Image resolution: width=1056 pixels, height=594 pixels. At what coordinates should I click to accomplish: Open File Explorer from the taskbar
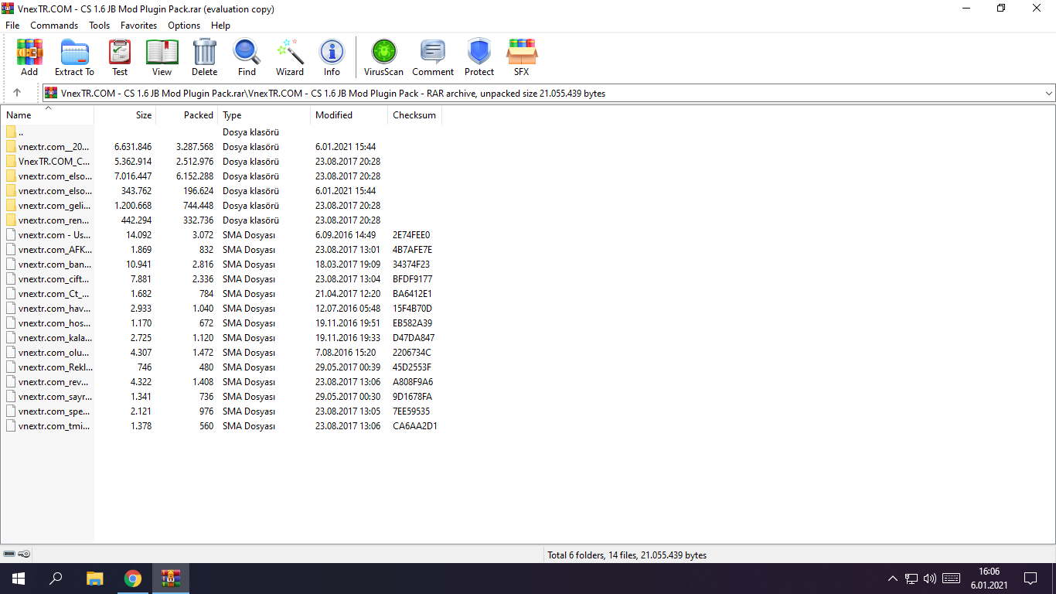click(x=94, y=579)
